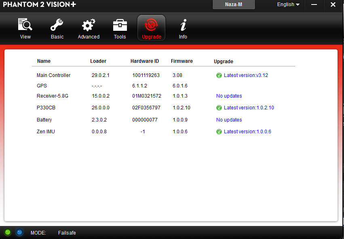Select the Battery row name
Viewport: 344px width, 239px height.
click(x=44, y=120)
